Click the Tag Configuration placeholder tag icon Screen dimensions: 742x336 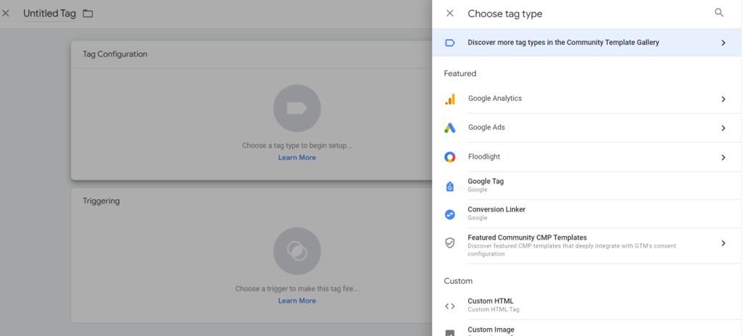pos(297,109)
